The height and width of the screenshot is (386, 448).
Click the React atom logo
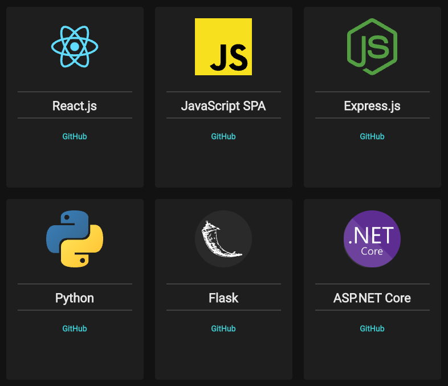pos(75,47)
